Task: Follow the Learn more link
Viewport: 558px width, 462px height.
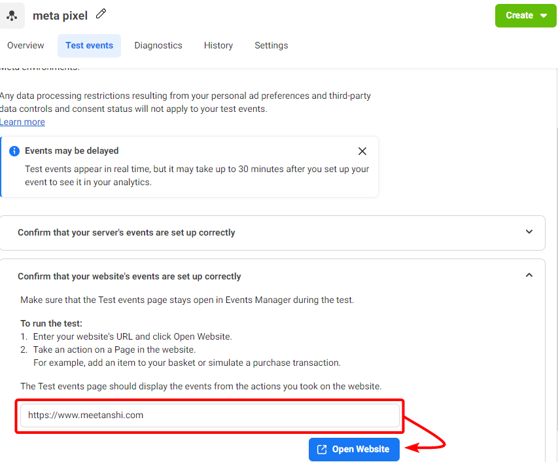Action: pos(22,122)
